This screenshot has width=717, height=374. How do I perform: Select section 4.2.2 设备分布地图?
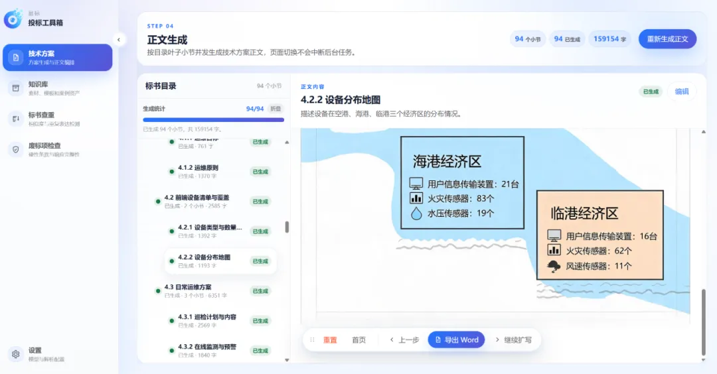coord(220,261)
